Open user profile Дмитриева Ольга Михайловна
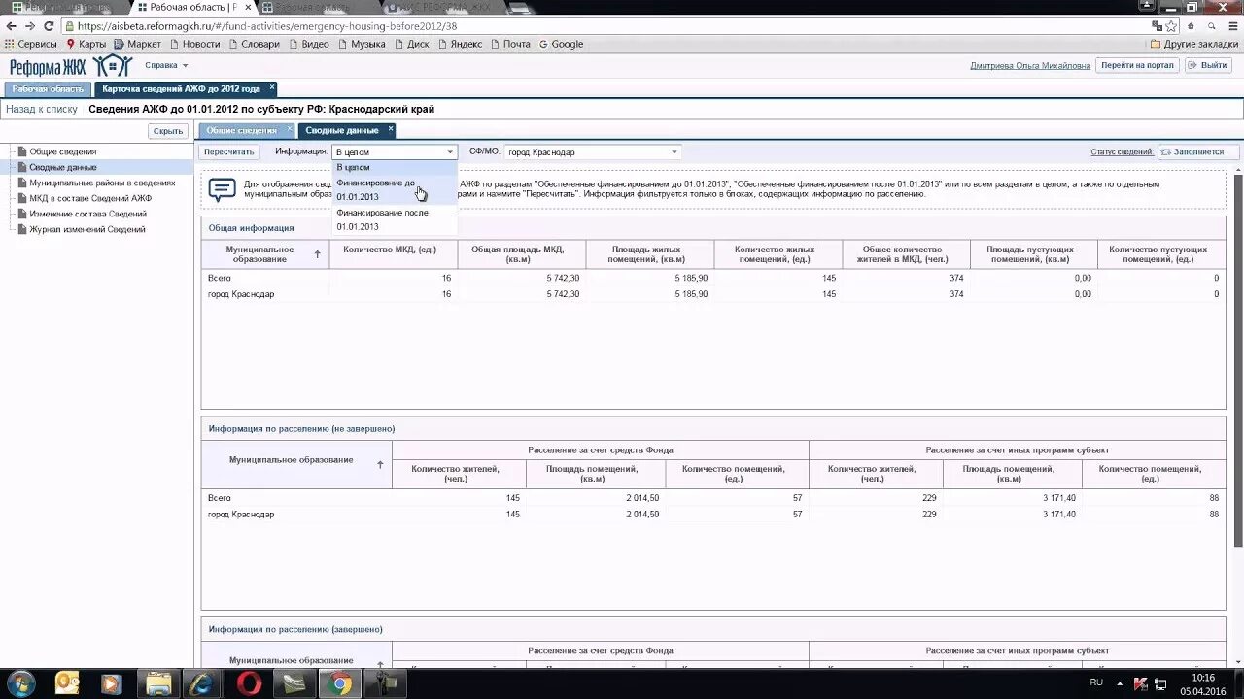 (1030, 66)
